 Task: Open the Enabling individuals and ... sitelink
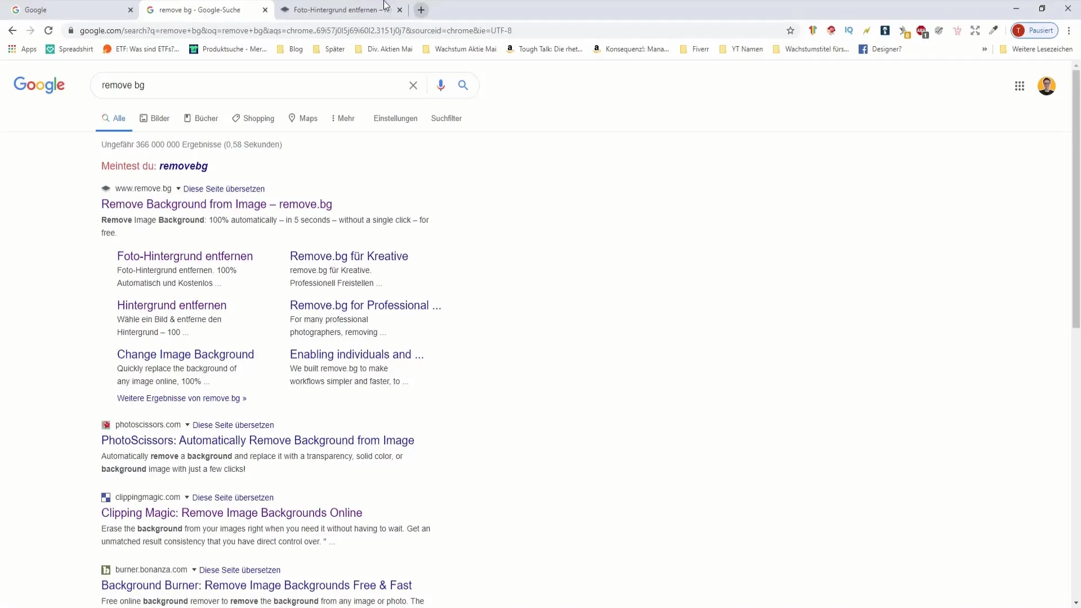click(356, 355)
